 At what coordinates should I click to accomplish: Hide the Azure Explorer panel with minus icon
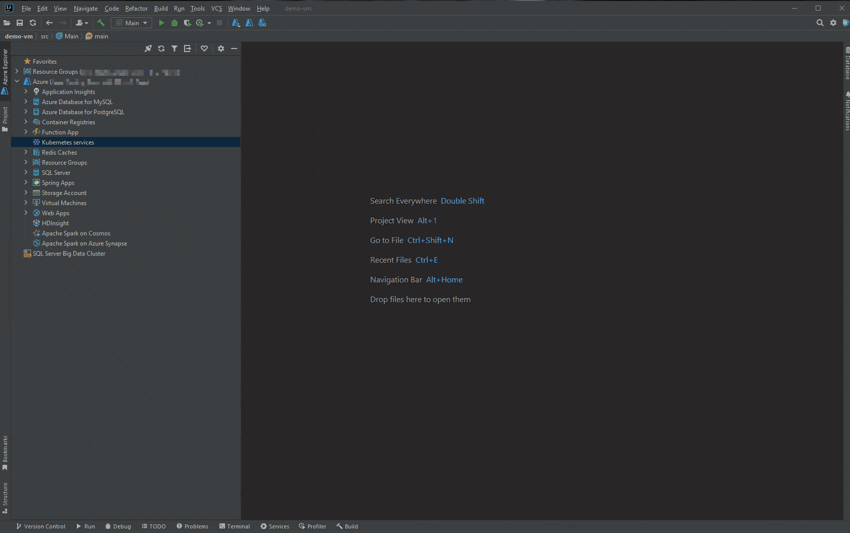pyautogui.click(x=234, y=49)
